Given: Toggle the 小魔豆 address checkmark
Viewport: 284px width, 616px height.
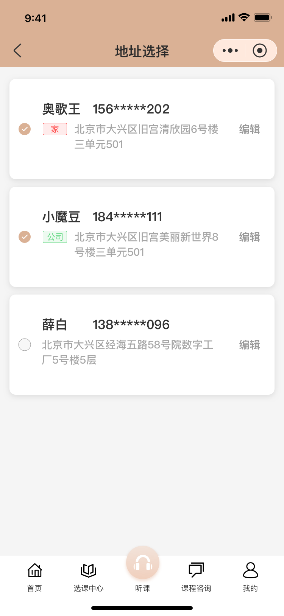Looking at the screenshot, I should coord(25,237).
